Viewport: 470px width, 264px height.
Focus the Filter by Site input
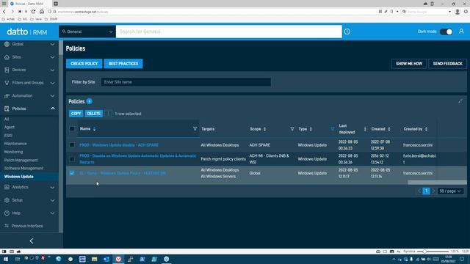click(x=186, y=82)
